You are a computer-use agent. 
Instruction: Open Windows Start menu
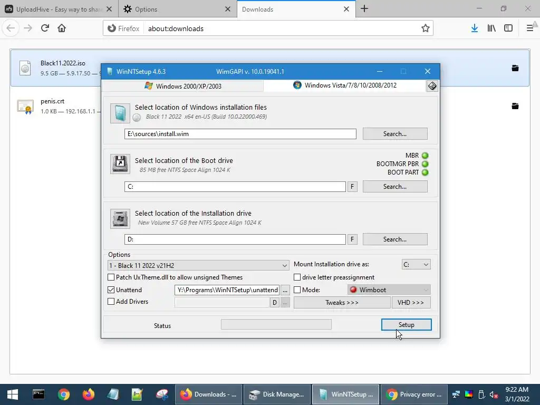click(13, 394)
